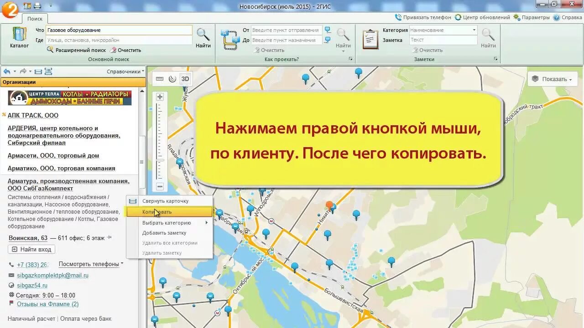Open Арматико, ООО, торговая компания entry
The image size is (584, 328).
[61, 168]
